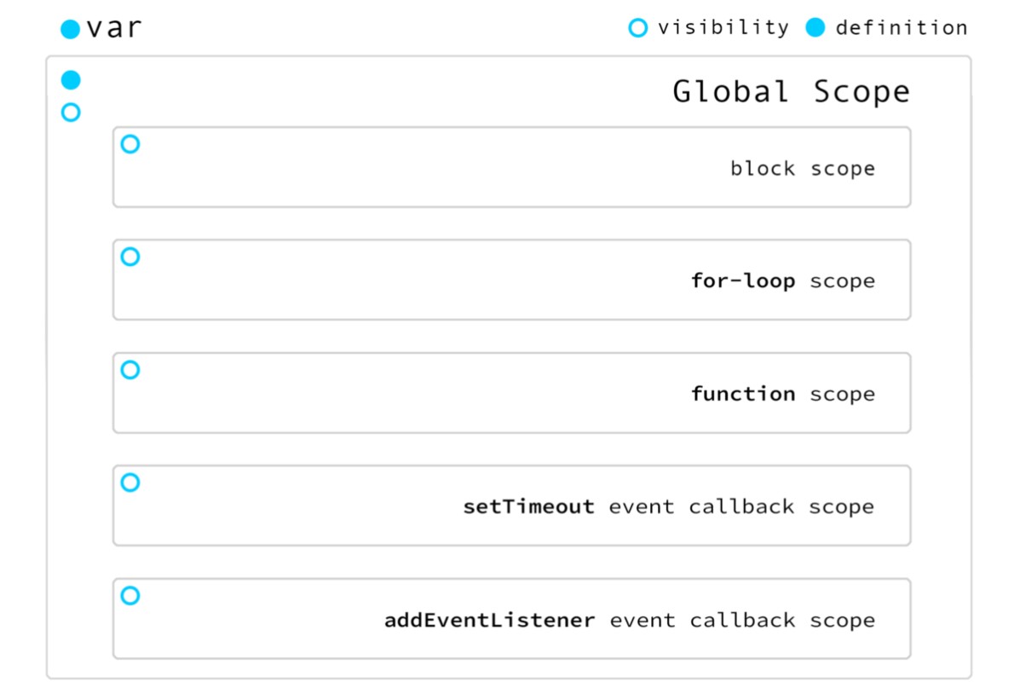
Task: Click the 'function scope' label
Action: (x=783, y=395)
